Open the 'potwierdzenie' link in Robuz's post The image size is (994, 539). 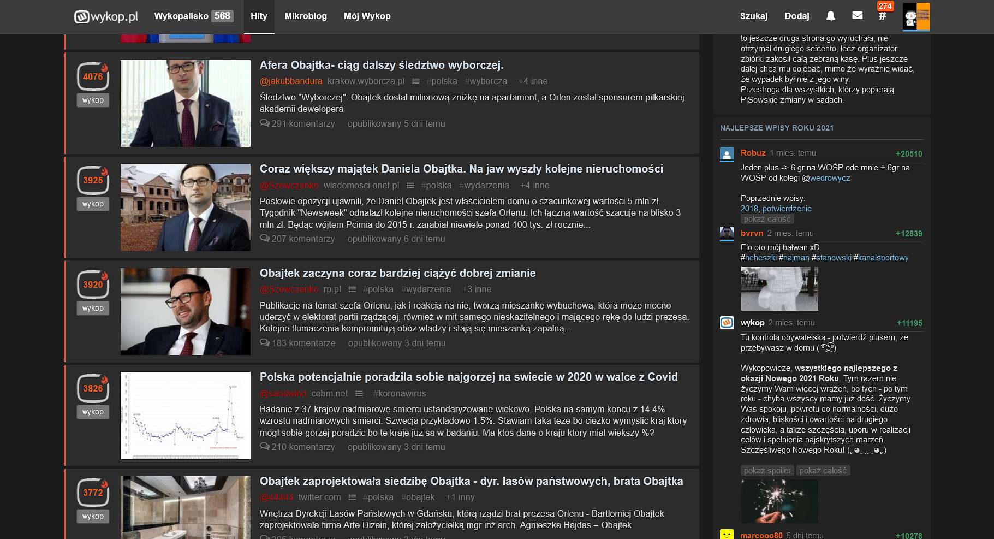pos(787,209)
